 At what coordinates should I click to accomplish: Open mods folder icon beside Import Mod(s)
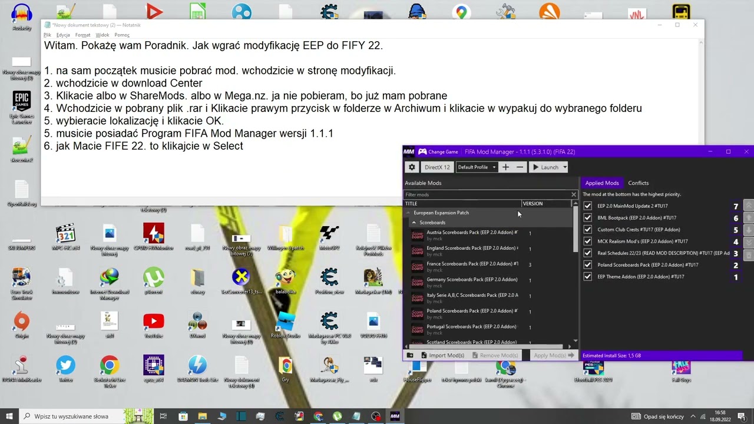[x=411, y=355]
